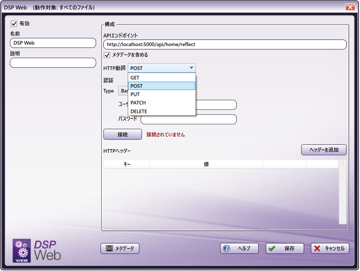
Task: Select GET from the verb list
Action: pyautogui.click(x=162, y=78)
